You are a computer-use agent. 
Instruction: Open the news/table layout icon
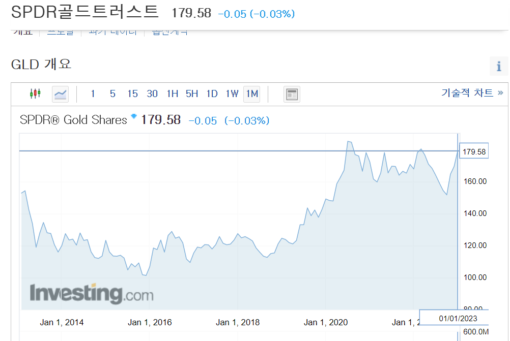tap(292, 94)
